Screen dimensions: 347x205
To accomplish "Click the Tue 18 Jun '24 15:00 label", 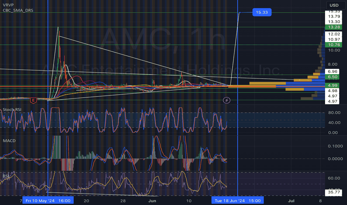I will click(238, 201).
